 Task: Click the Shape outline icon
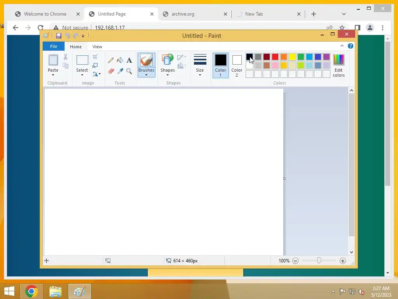pos(182,57)
